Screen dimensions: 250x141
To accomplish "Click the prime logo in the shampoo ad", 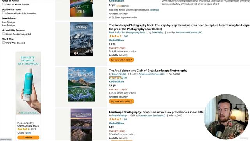I will point(28,133).
